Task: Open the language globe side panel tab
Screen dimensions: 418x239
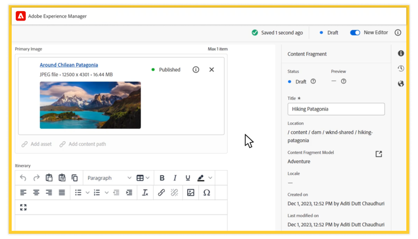Action: 401,84
